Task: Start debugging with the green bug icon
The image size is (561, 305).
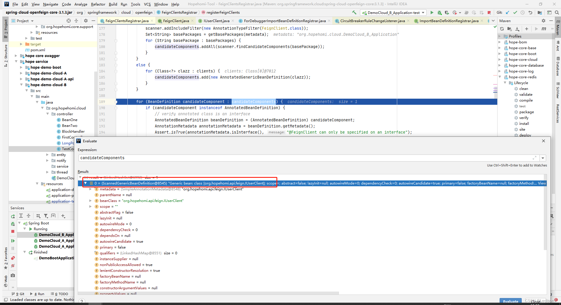Action: pos(439,13)
